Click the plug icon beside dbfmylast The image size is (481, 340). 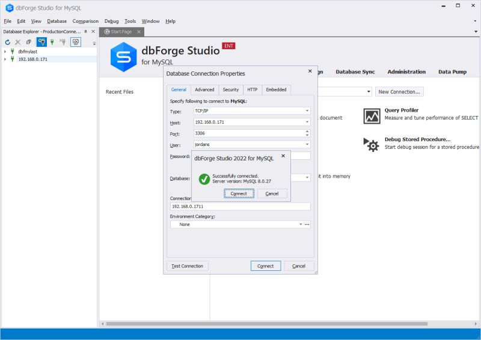[13, 51]
